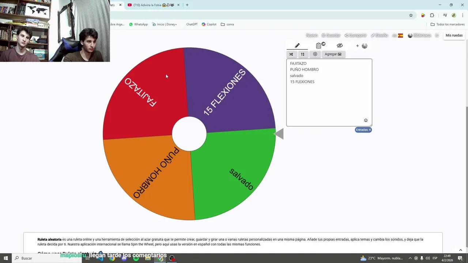The height and width of the screenshot is (263, 468).
Task: Close the Adivina la Fobia tab
Action: 178,5
